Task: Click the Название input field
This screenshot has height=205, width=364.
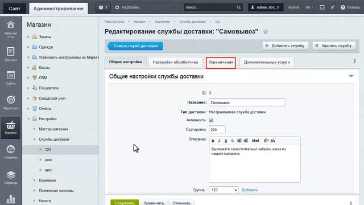Action: click(247, 102)
